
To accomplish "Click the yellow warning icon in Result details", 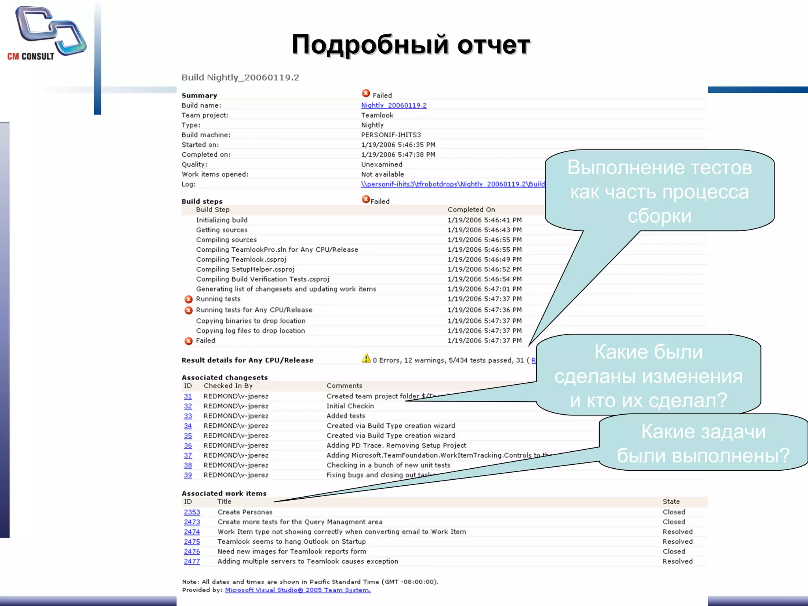I will click(366, 358).
